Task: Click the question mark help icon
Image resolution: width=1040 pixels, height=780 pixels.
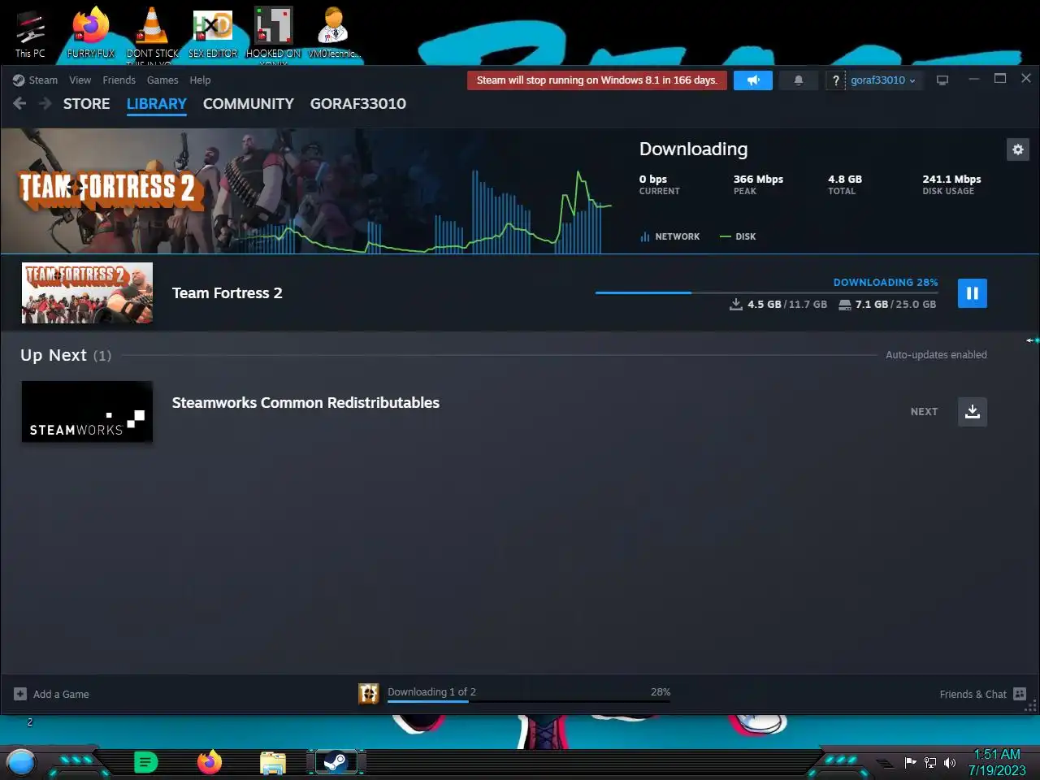Action: 835,80
